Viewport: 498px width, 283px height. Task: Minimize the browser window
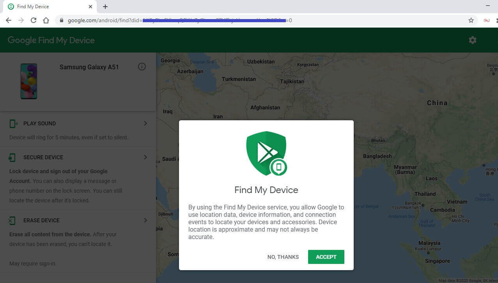pyautogui.click(x=488, y=6)
